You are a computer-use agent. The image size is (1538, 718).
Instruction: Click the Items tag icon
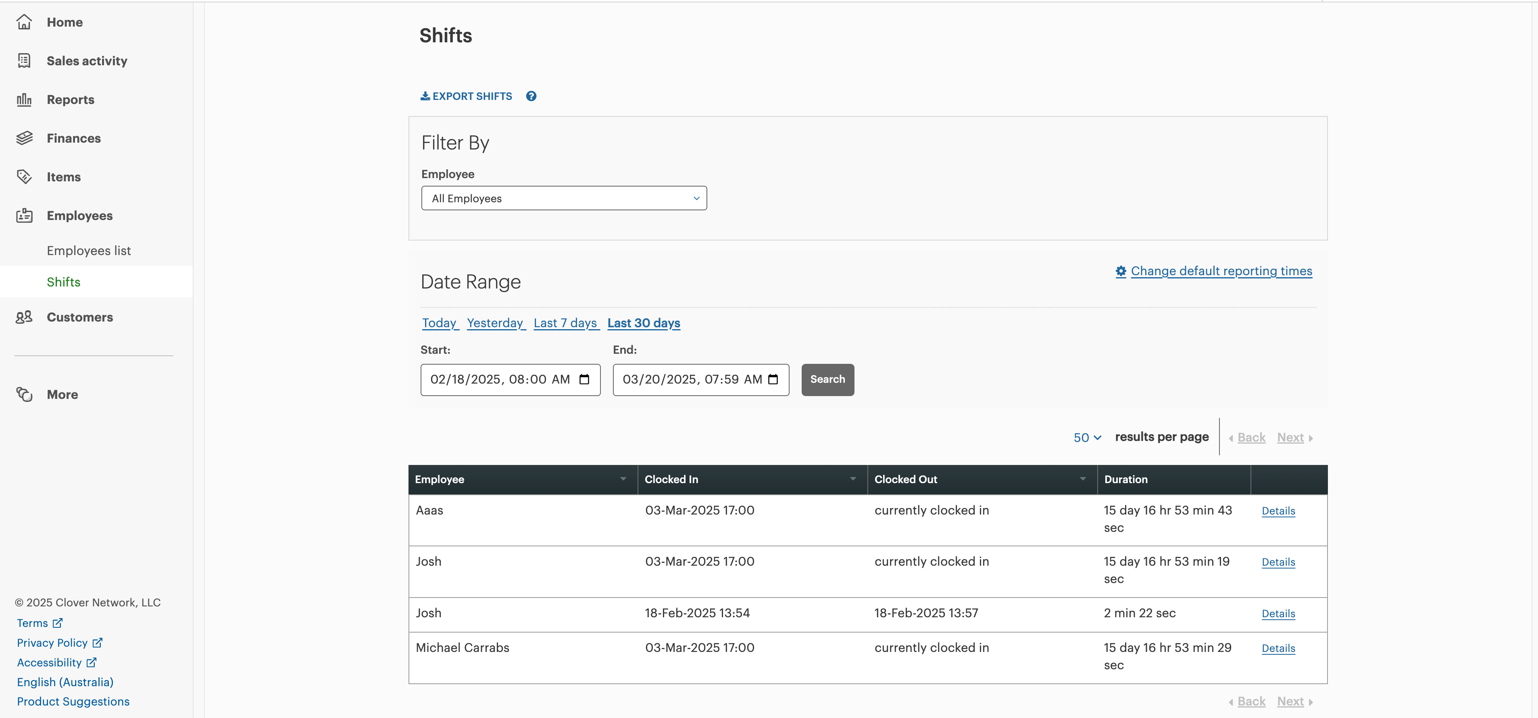(24, 177)
